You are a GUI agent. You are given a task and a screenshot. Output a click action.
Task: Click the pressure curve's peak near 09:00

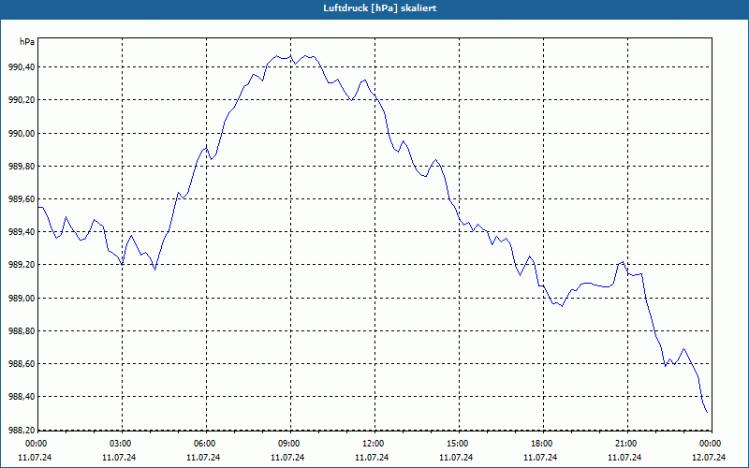pyautogui.click(x=290, y=56)
